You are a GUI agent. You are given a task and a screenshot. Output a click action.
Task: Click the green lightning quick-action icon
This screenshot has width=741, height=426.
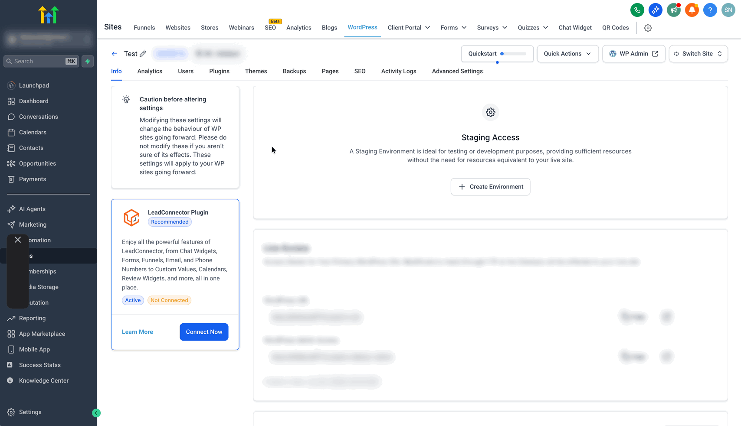click(88, 62)
